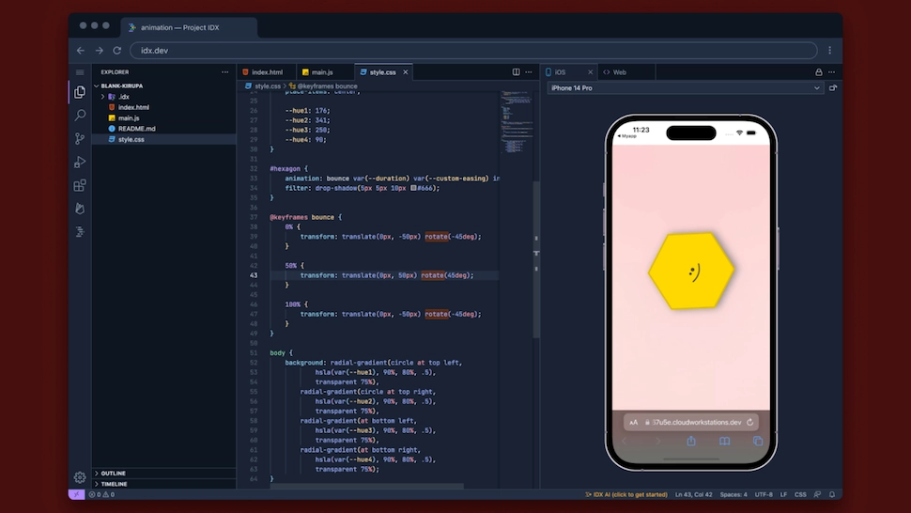Split the editor to the right
This screenshot has width=911, height=513.
516,72
